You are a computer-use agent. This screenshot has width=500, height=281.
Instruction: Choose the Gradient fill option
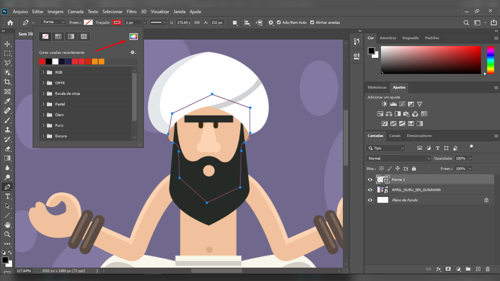point(71,36)
